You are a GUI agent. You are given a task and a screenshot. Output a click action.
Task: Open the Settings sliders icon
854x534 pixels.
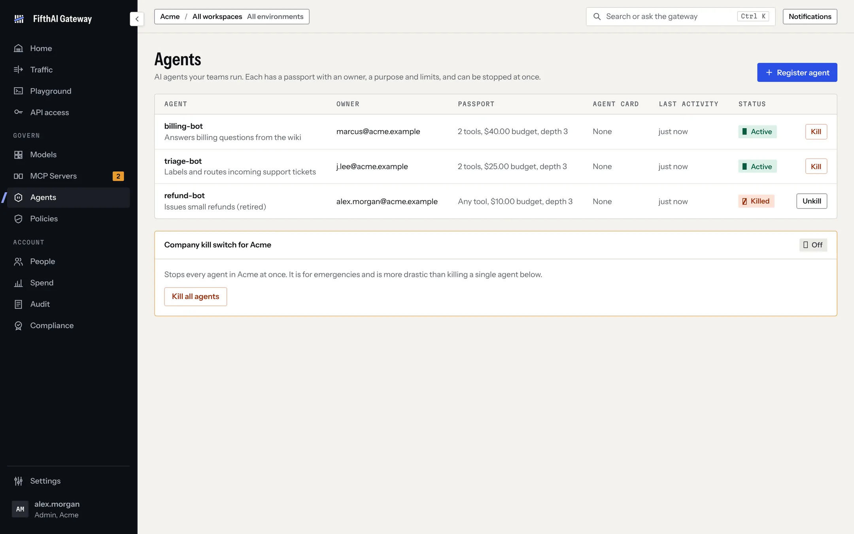[18, 481]
